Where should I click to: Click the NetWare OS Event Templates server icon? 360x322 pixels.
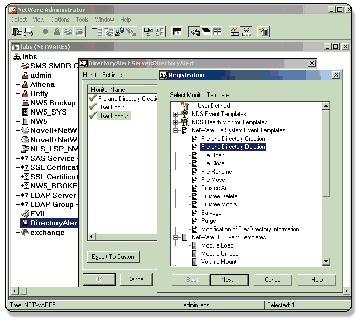coord(184,237)
